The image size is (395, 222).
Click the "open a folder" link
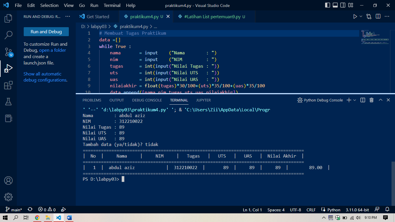(x=52, y=50)
